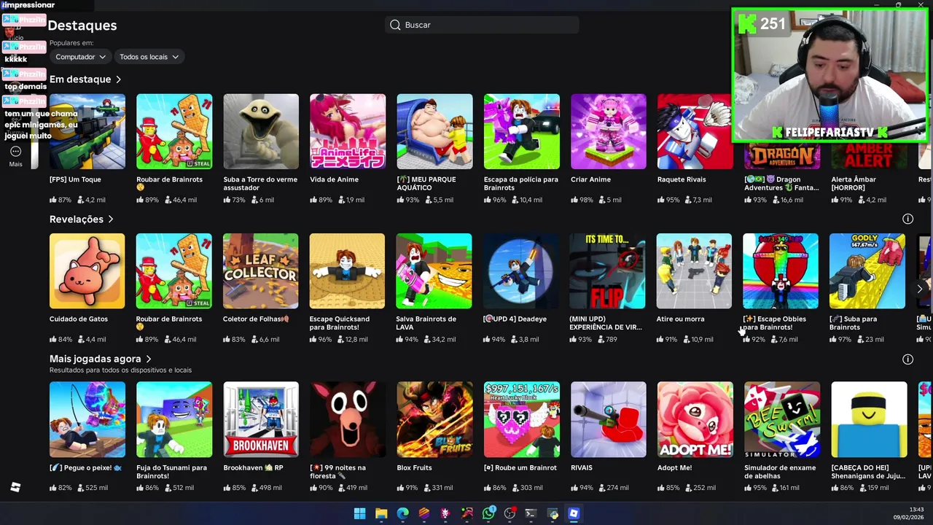Image resolution: width=933 pixels, height=525 pixels.
Task: Open the RIVAIS game
Action: pyautogui.click(x=609, y=419)
